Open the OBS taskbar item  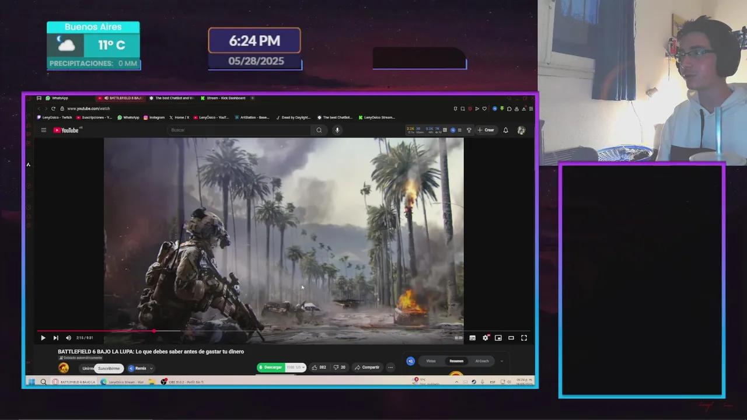coord(183,382)
